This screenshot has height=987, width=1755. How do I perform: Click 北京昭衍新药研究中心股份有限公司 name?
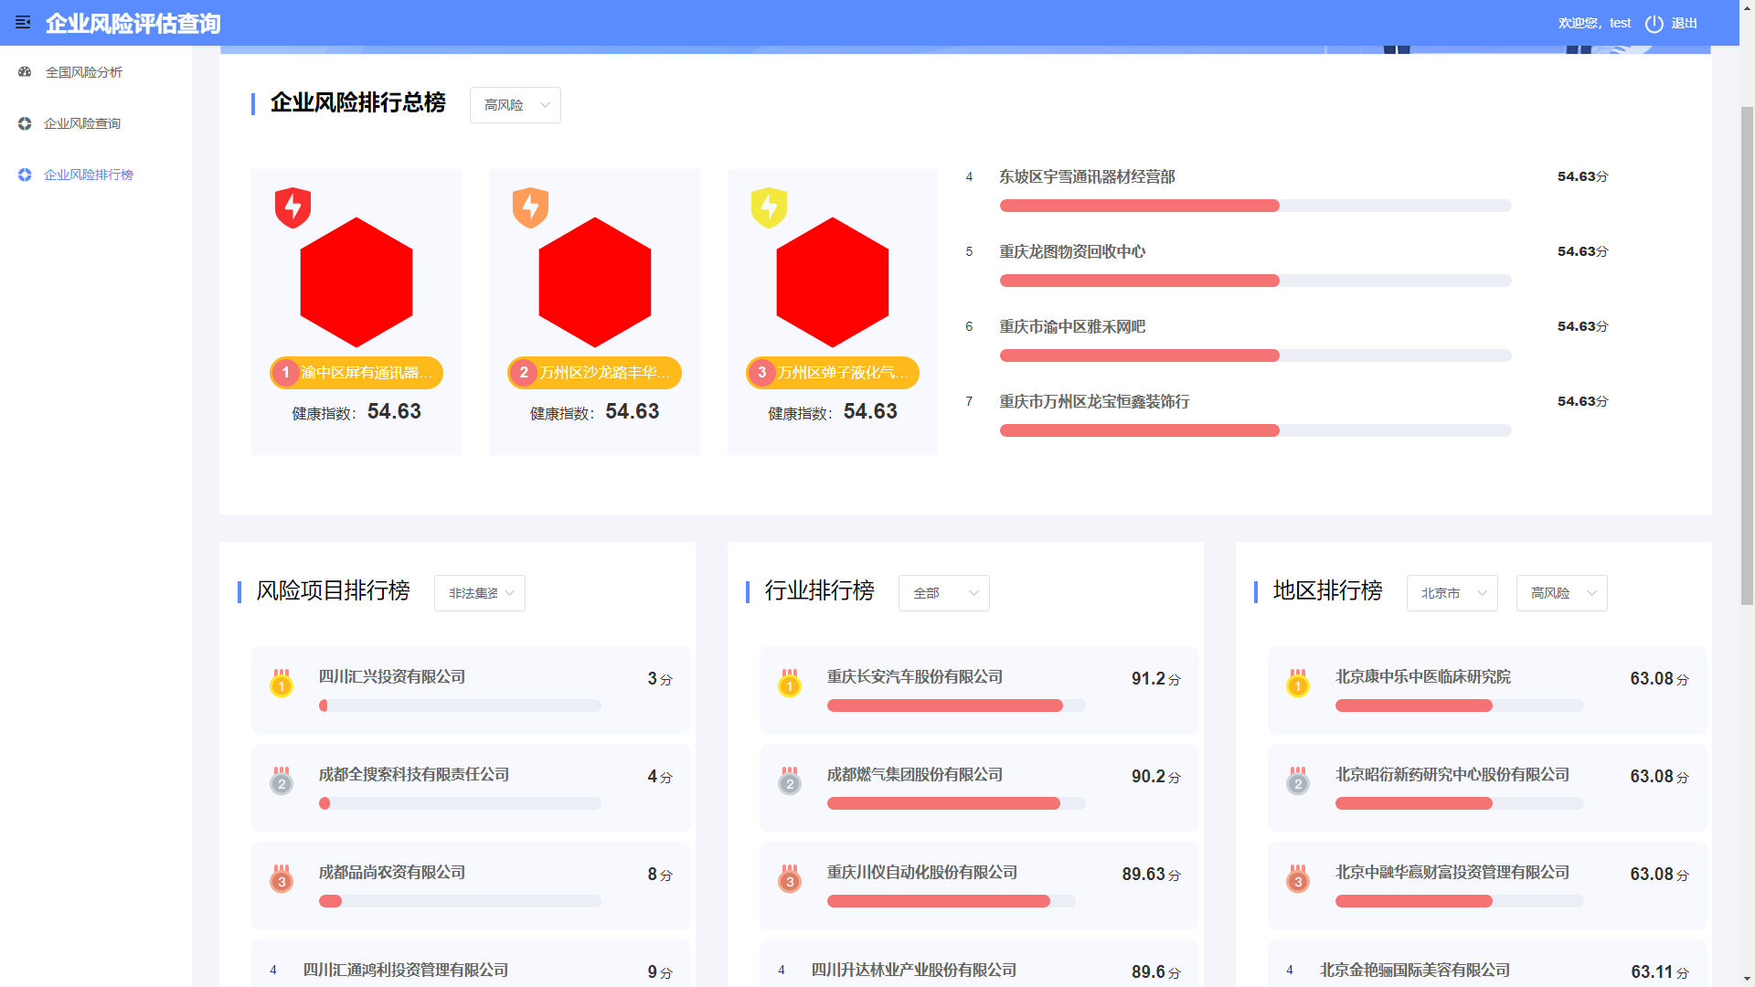coord(1452,775)
